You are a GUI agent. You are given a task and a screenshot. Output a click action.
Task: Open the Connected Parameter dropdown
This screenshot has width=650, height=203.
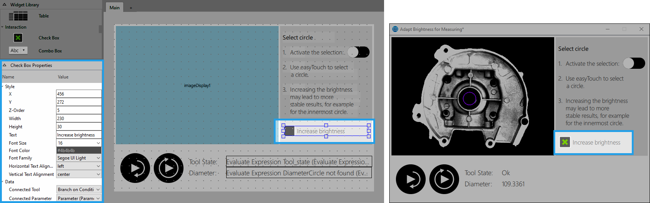[98, 199]
